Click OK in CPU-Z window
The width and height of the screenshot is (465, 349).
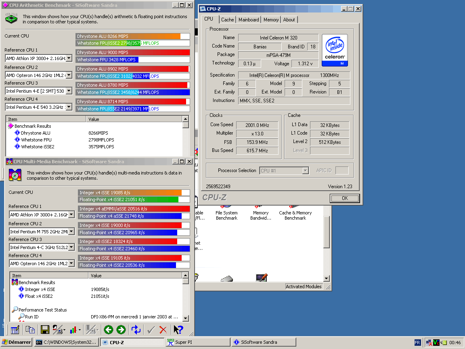345,198
